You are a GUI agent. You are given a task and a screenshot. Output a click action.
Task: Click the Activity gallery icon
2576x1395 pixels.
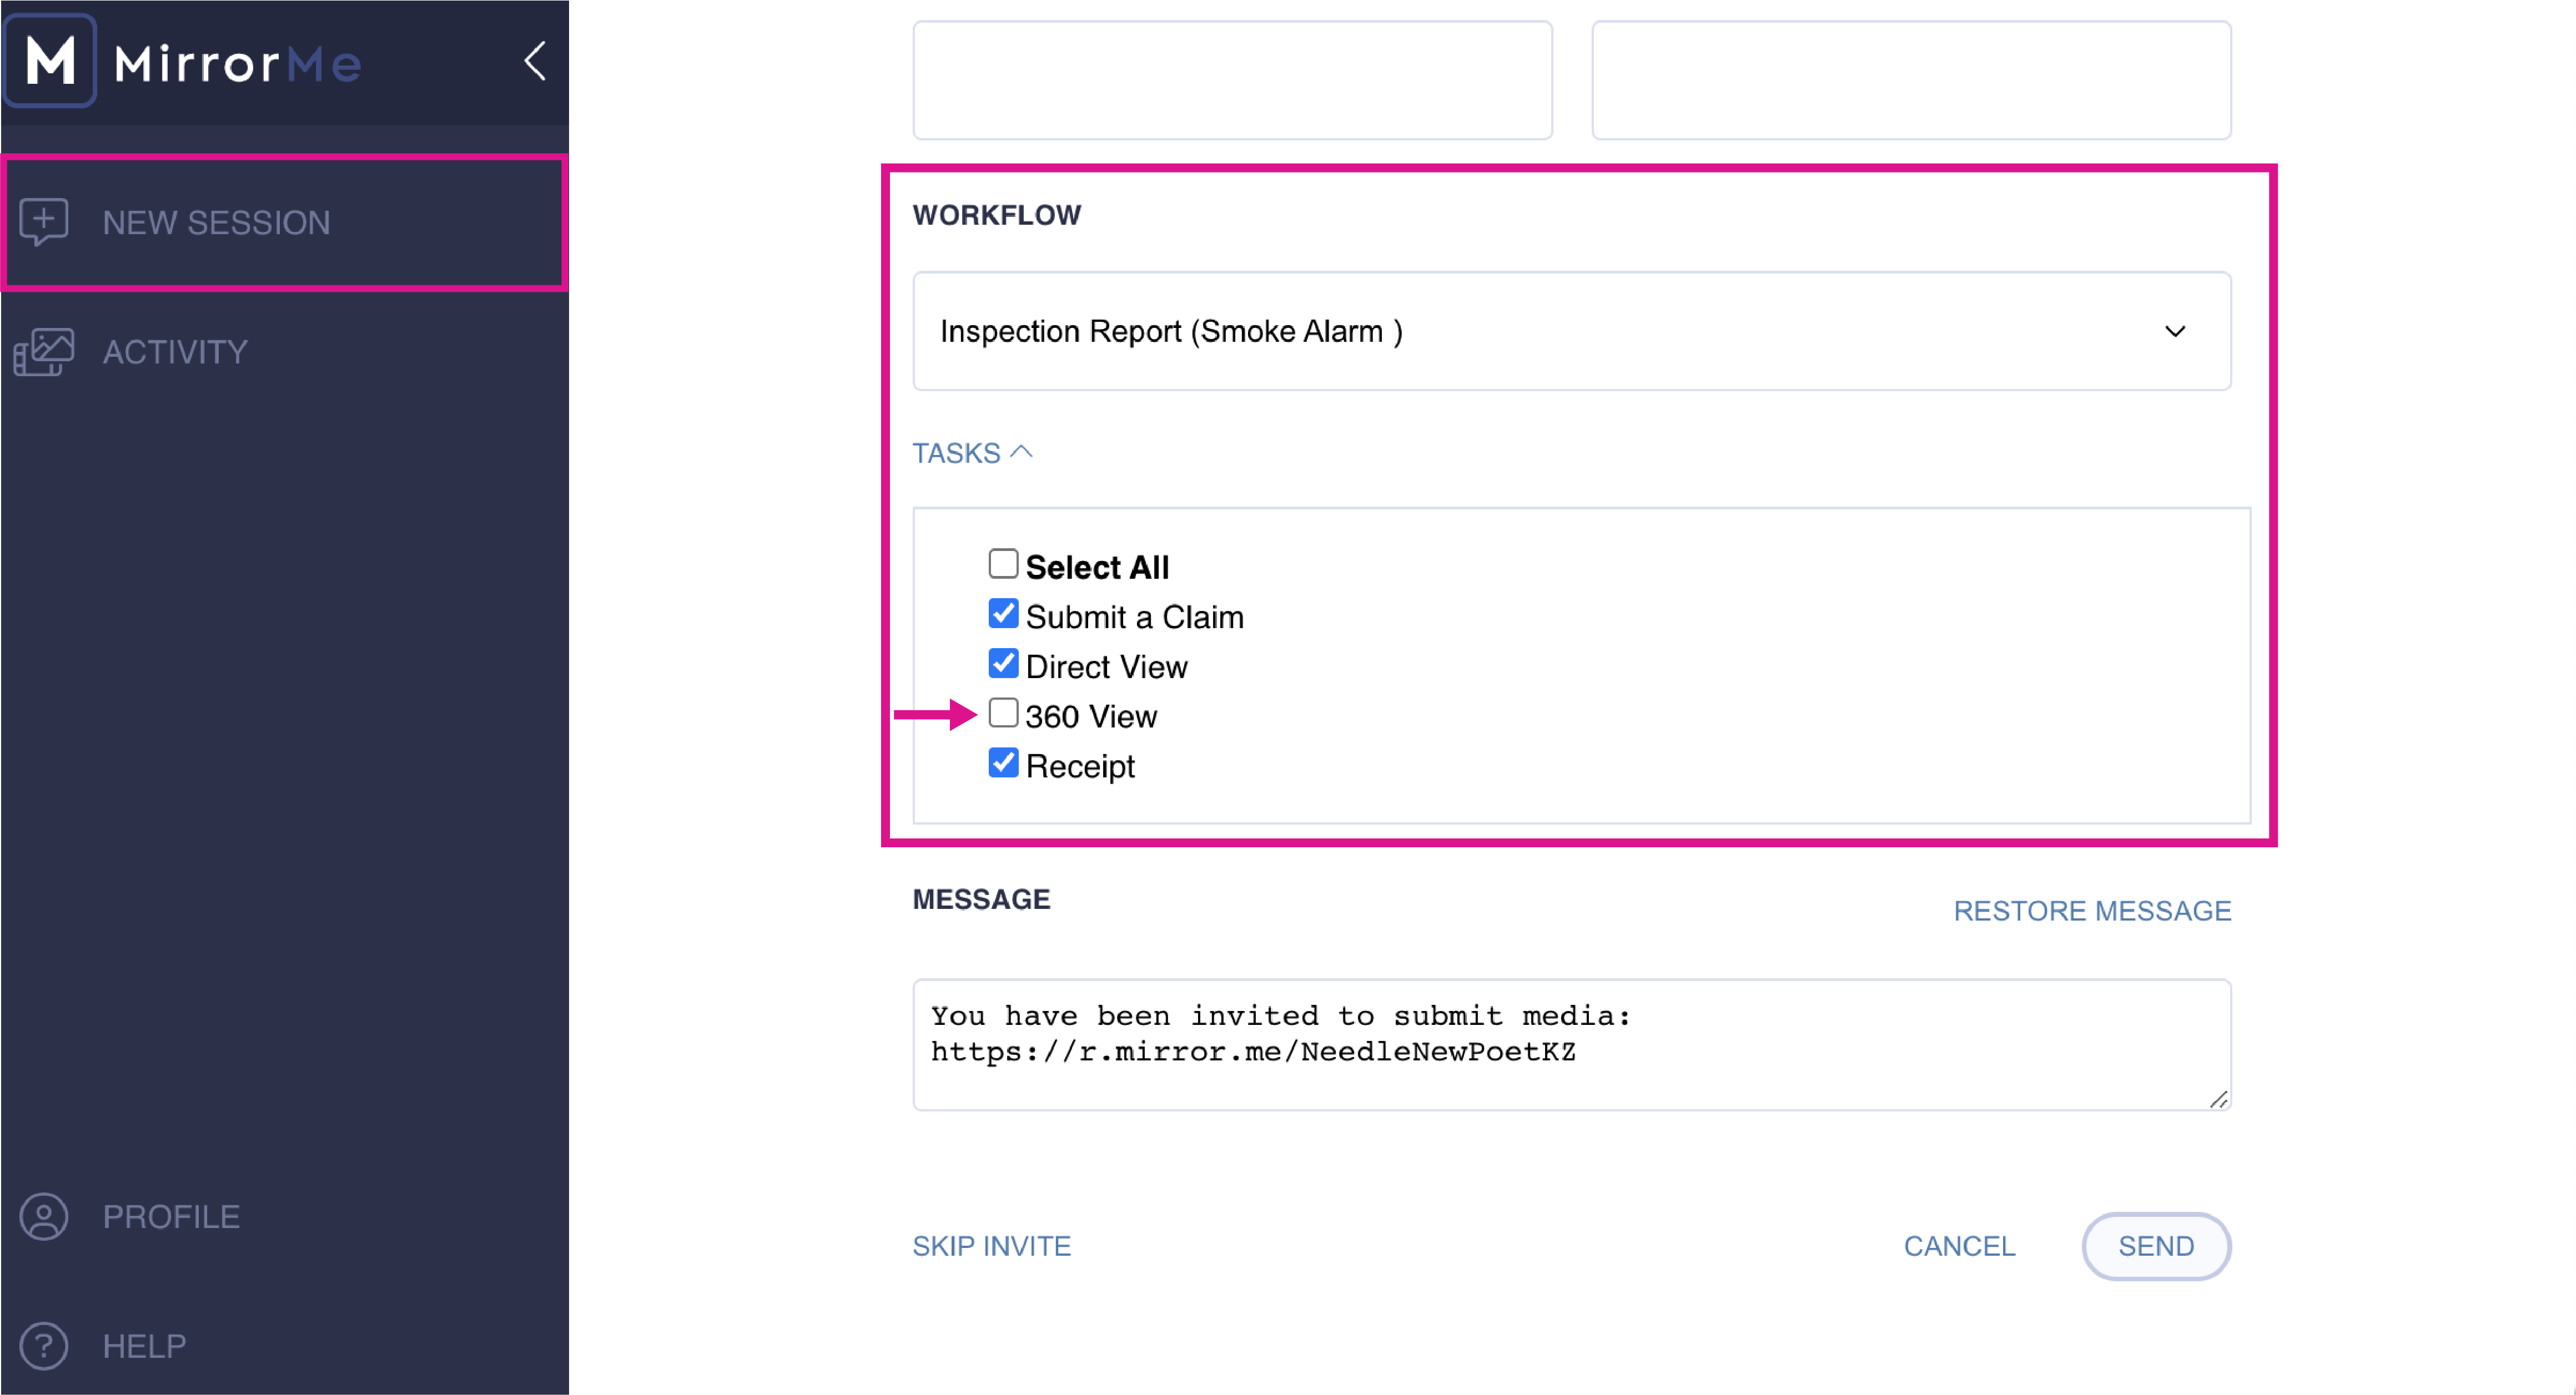click(x=44, y=352)
